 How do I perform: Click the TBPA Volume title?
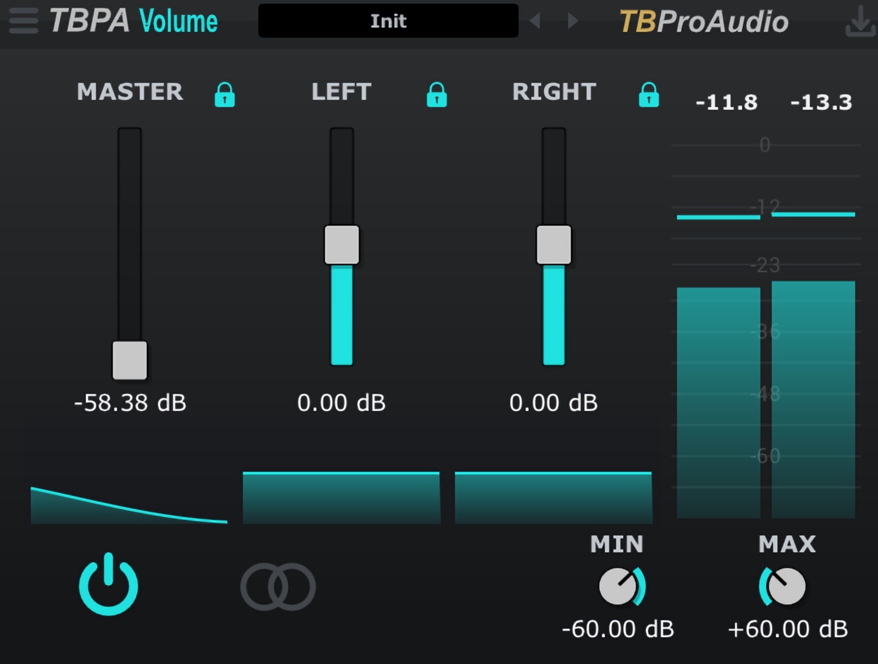pos(133,21)
